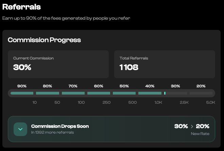Click the New Rate label
224x151 pixels.
(200, 134)
